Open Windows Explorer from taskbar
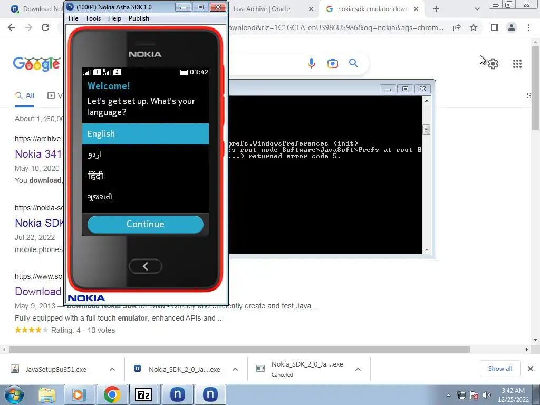540x405 pixels. tap(47, 394)
